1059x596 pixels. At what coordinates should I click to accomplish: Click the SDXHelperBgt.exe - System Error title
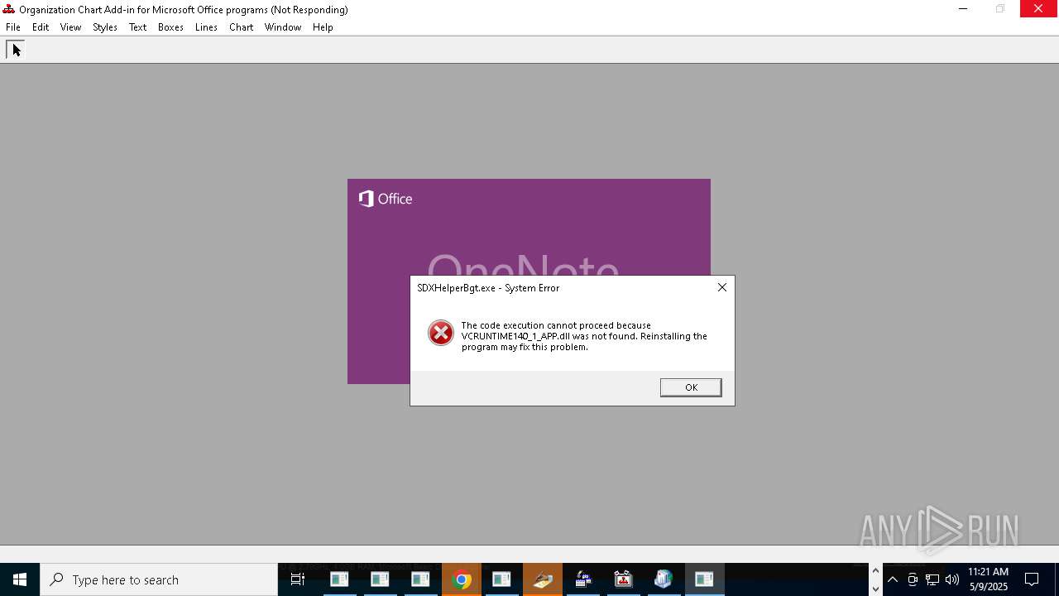tap(488, 288)
